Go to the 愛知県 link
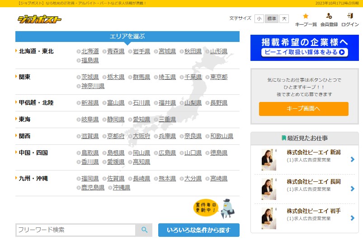 tap(141, 119)
